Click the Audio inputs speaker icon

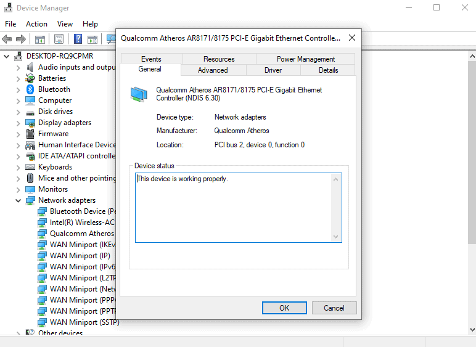(x=30, y=67)
